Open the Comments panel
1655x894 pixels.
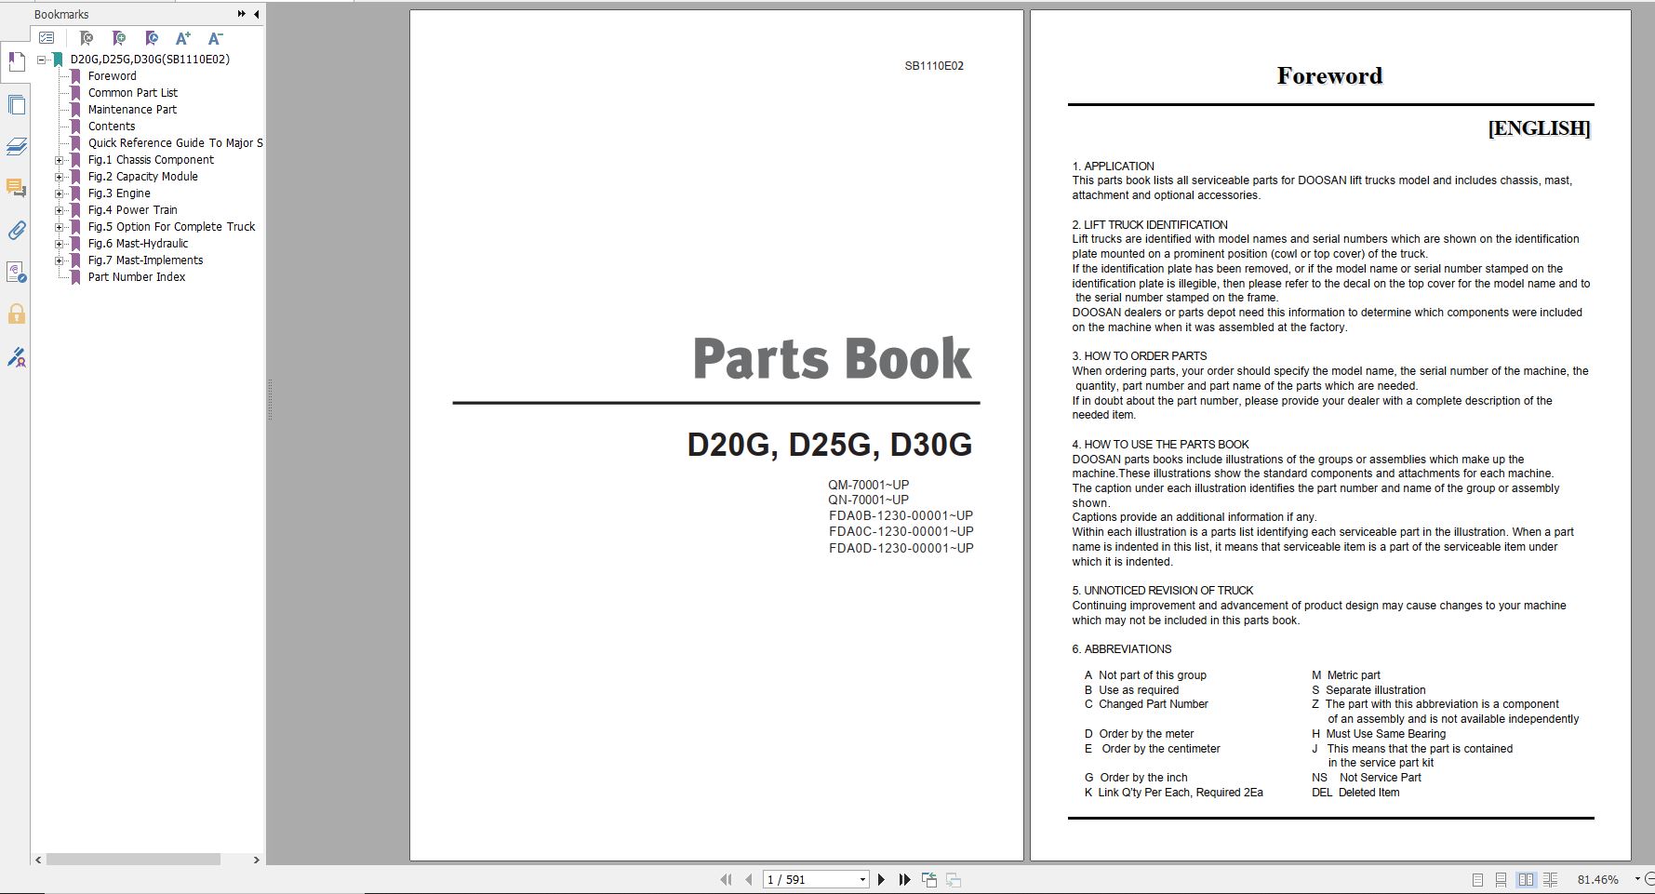pyautogui.click(x=16, y=189)
